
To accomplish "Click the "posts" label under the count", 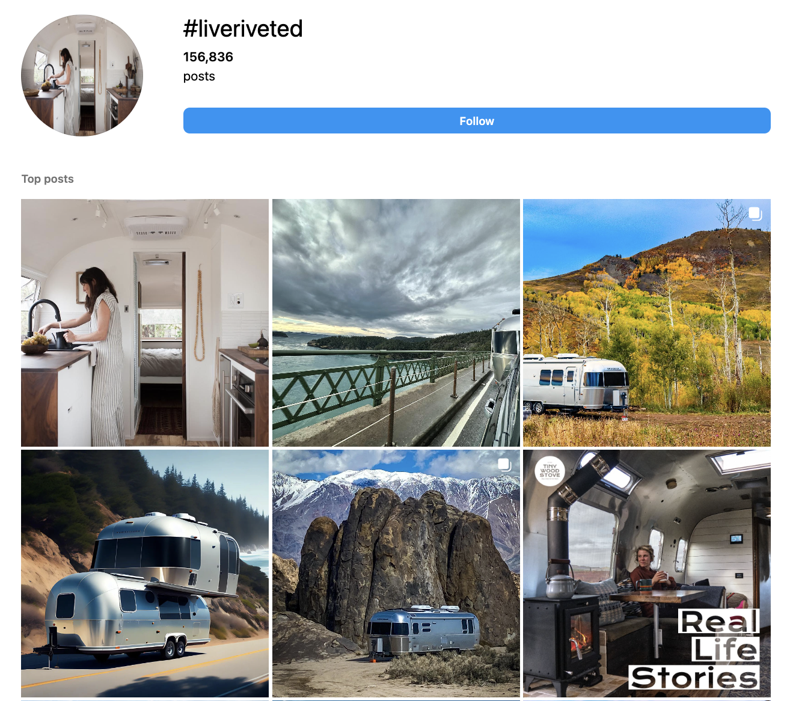I will [x=199, y=76].
